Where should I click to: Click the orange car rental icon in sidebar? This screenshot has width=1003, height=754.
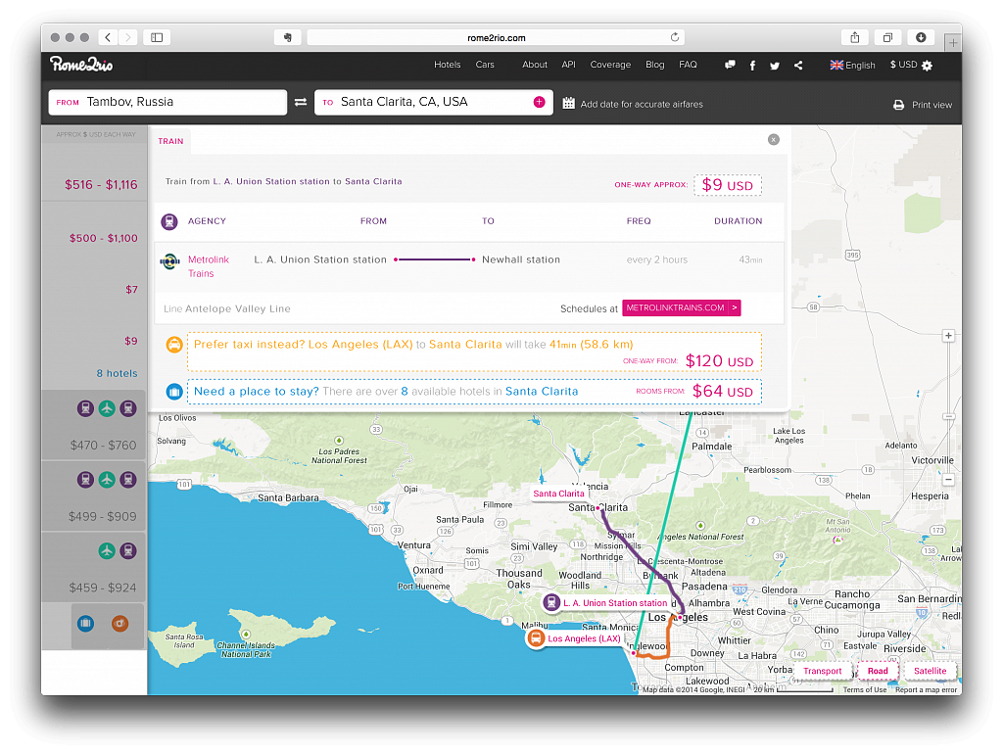[119, 623]
